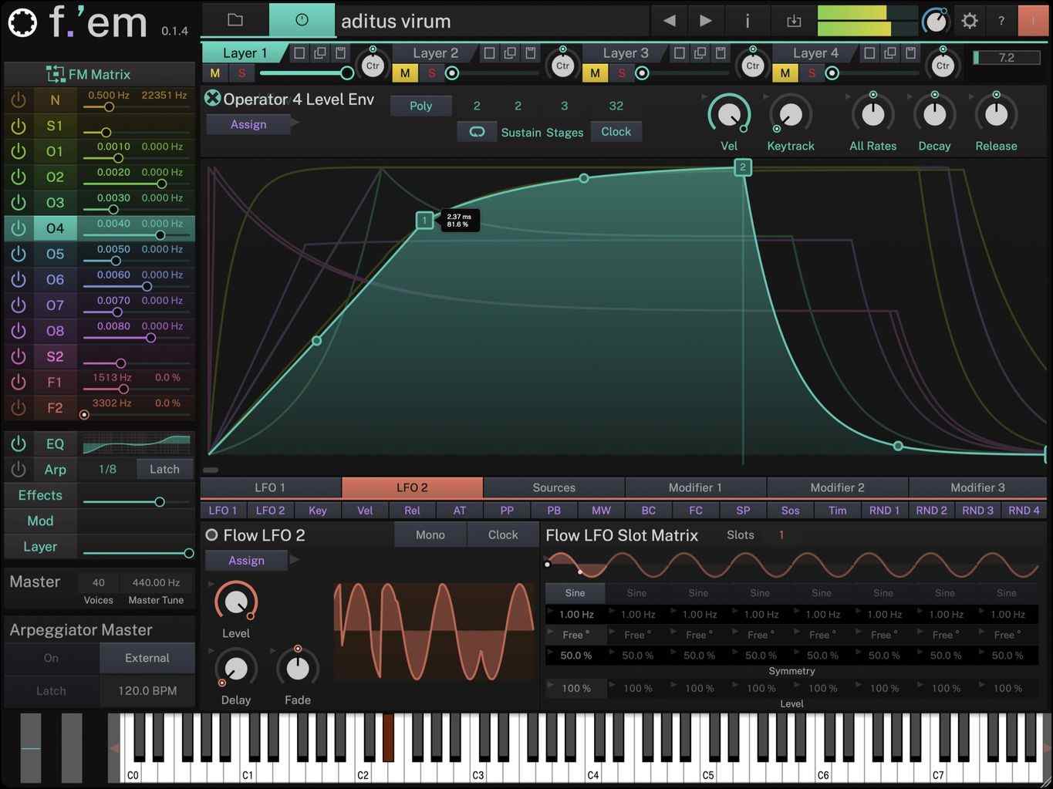Toggle the Arp power switch

pyautogui.click(x=19, y=469)
